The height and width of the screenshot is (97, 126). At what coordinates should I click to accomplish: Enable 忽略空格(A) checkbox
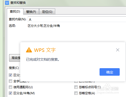(76, 93)
